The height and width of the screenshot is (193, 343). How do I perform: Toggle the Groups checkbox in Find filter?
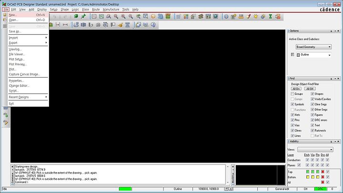(292, 94)
